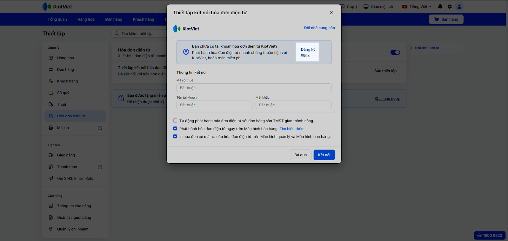508x241 pixels.
Task: Focus the Mật khẩu input field
Action: [x=293, y=105]
